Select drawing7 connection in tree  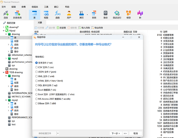click(x=14, y=27)
